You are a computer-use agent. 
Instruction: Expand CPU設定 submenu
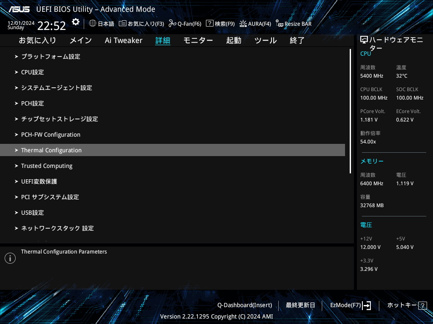tap(173, 72)
